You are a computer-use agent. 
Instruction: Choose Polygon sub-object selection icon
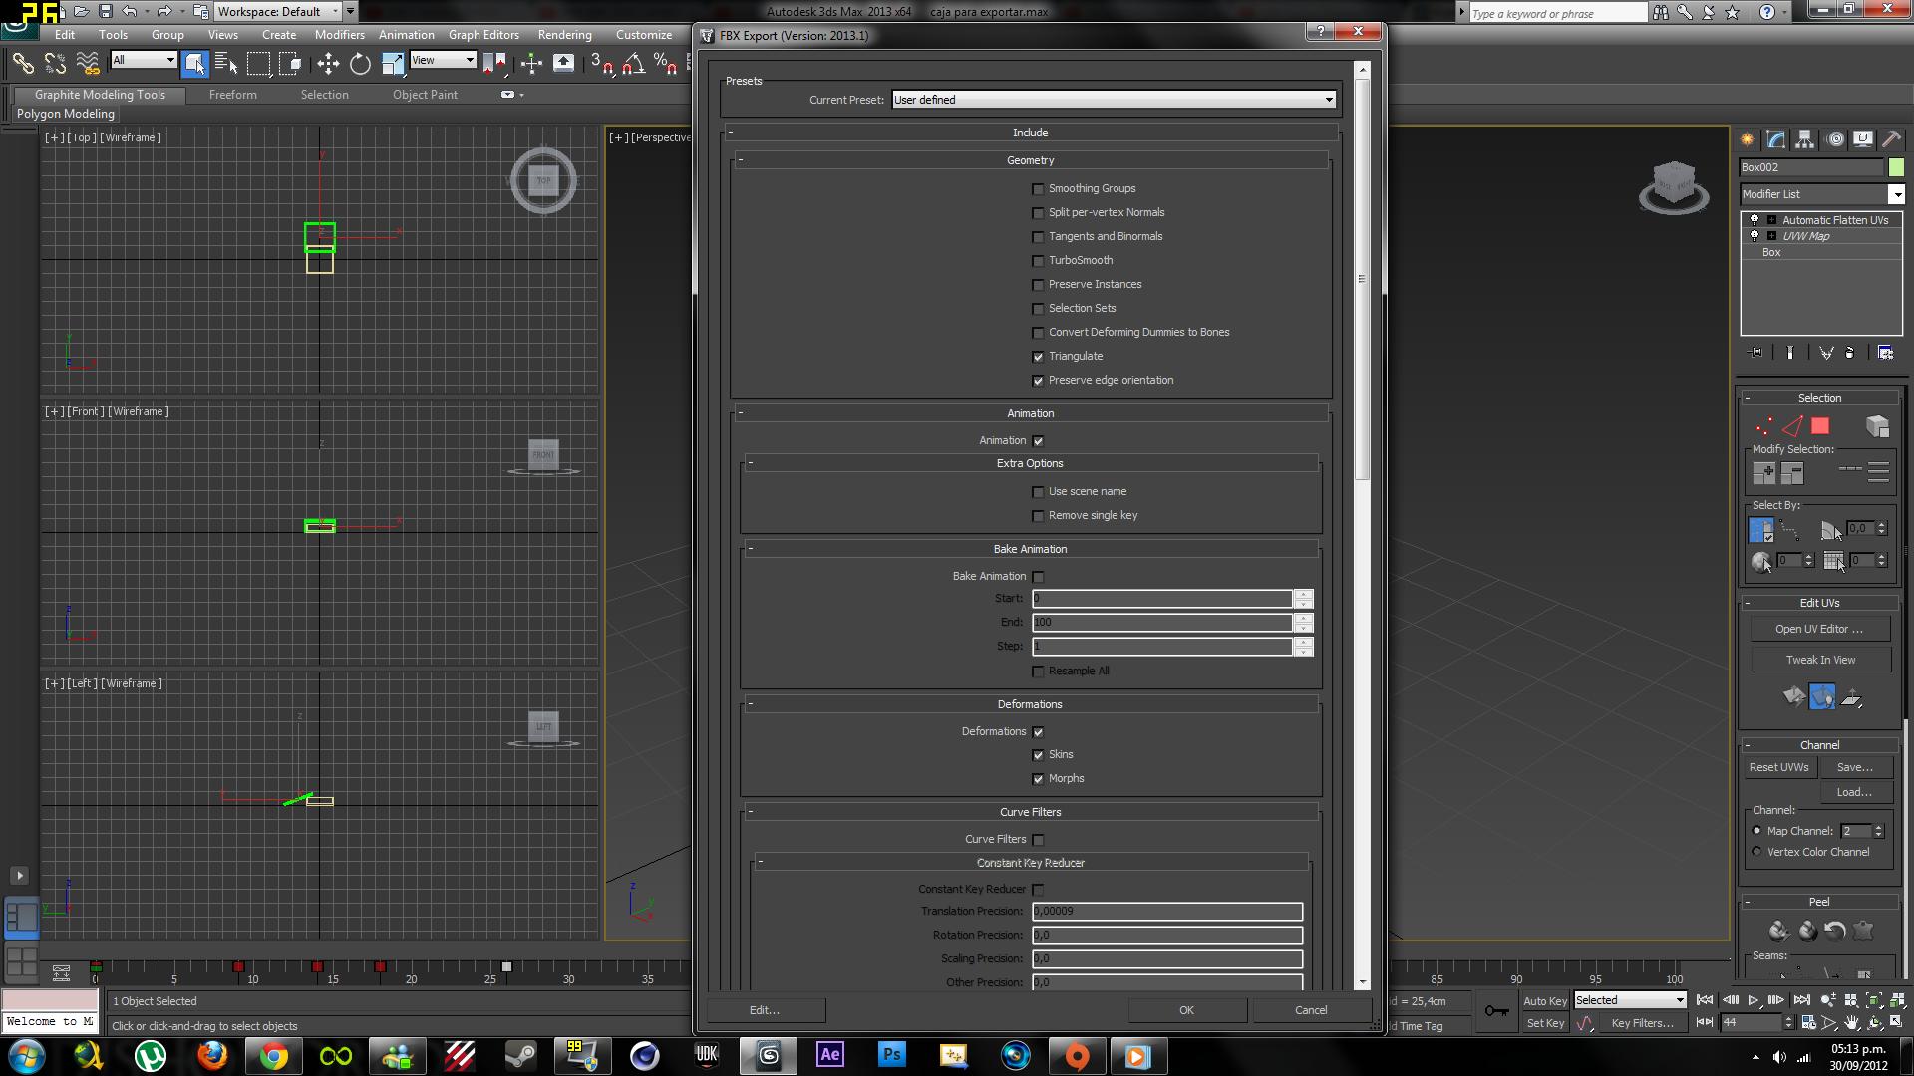pyautogui.click(x=1820, y=426)
